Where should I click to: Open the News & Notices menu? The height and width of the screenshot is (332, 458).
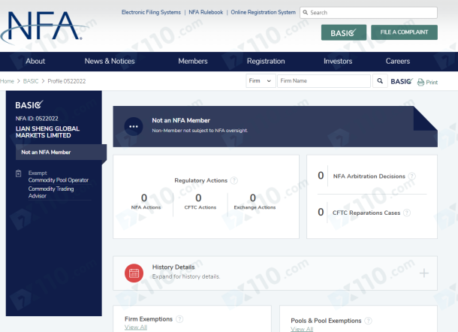click(110, 62)
